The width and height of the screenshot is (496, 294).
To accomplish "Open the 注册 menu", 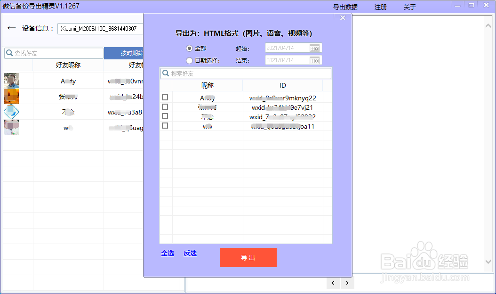I will (x=381, y=7).
